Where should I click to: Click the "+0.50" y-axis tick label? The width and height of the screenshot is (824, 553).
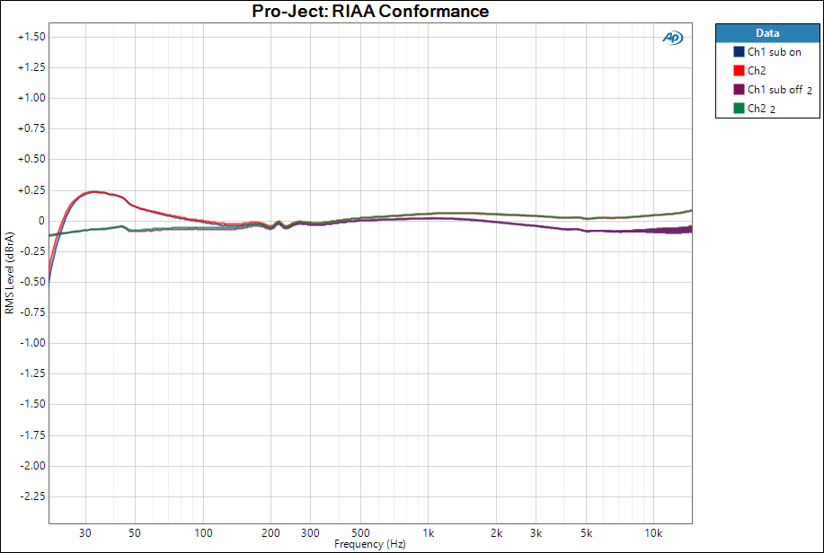coord(31,159)
